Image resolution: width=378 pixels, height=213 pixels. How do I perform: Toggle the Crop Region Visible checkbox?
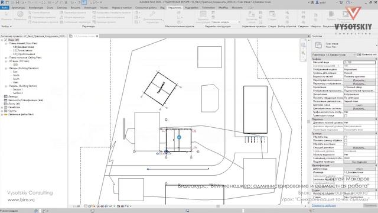tap(346, 141)
